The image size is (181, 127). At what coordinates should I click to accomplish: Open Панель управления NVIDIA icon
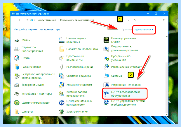106,40
